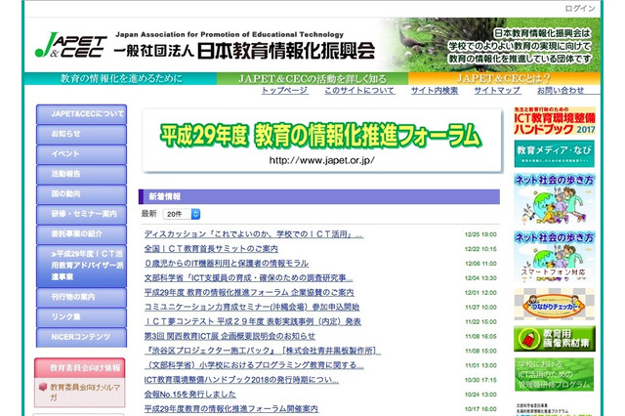
Task: Open お問い合わせ link
Action: [x=561, y=91]
